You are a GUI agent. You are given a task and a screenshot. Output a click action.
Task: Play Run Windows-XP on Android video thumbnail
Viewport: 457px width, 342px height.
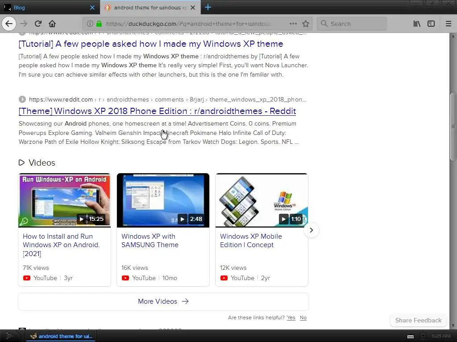(x=64, y=200)
